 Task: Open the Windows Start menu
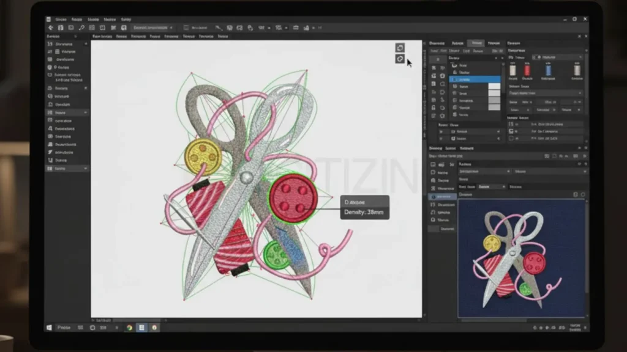point(49,328)
